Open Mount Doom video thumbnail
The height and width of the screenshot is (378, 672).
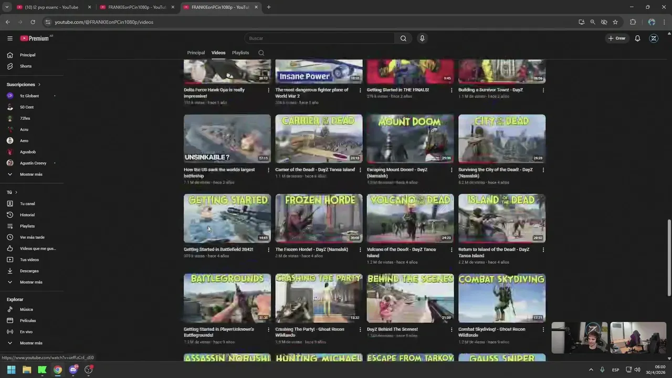(410, 139)
